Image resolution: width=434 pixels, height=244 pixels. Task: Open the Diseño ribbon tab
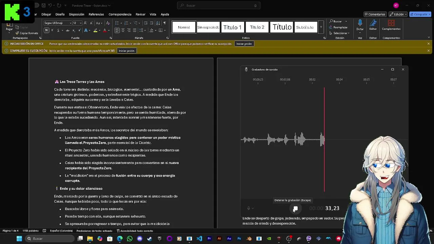60,14
